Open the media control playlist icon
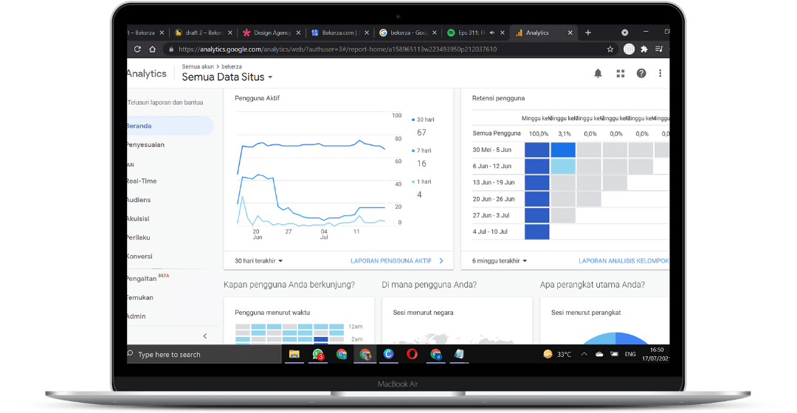 (659, 49)
